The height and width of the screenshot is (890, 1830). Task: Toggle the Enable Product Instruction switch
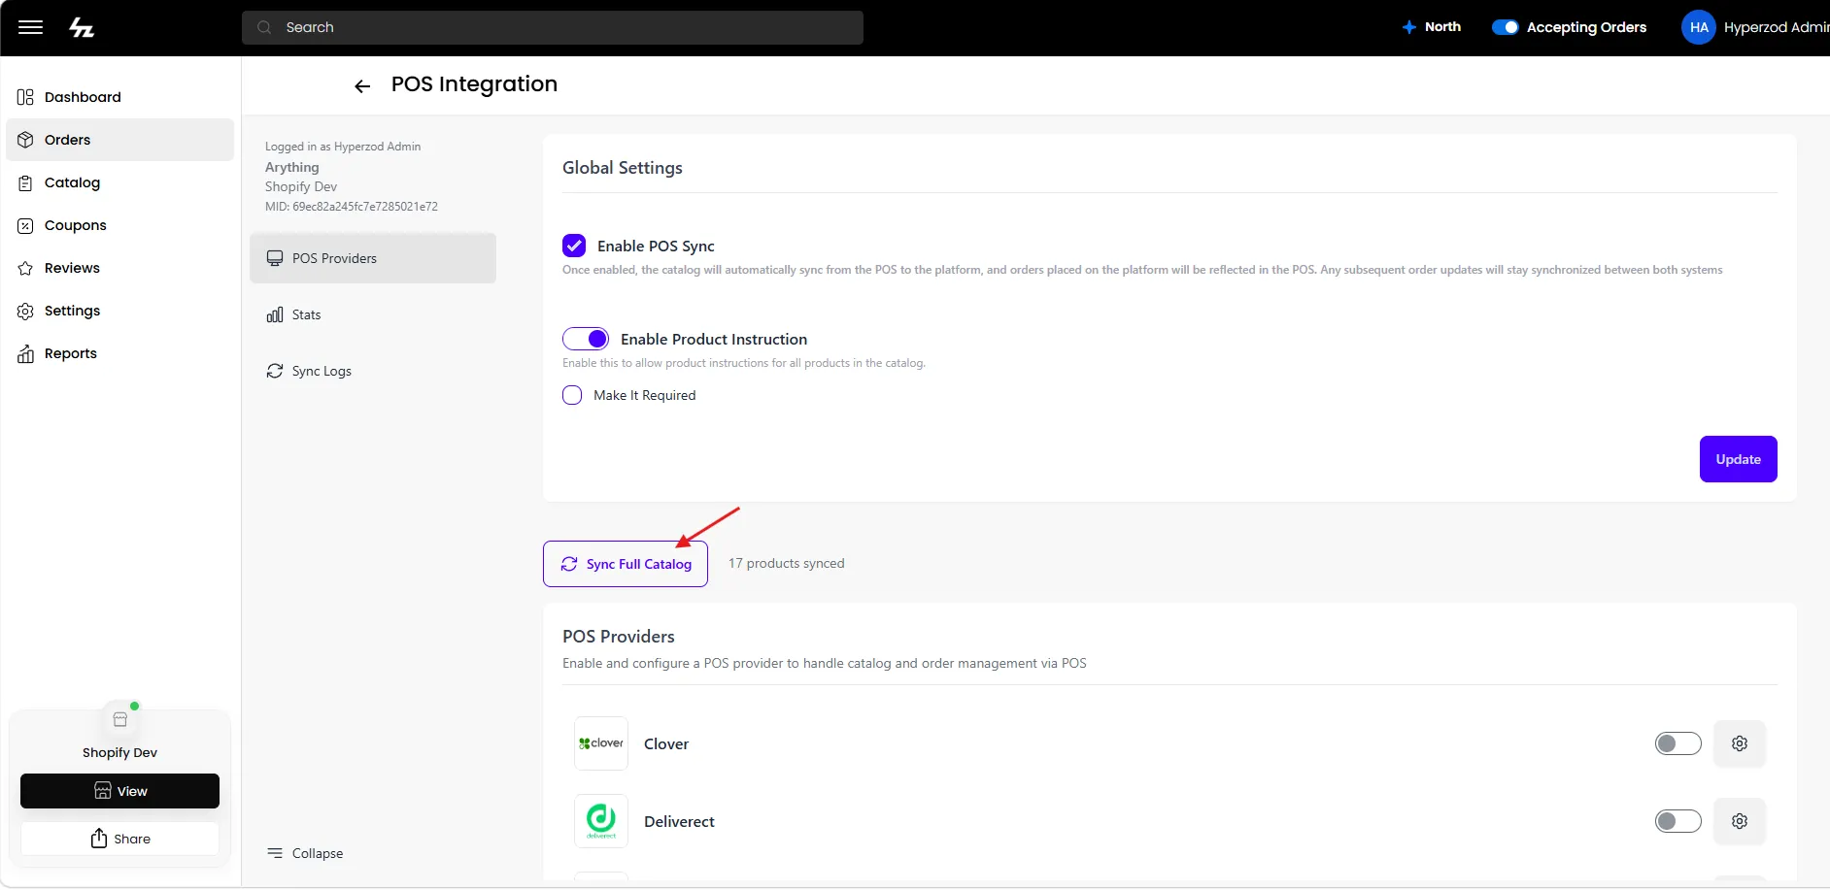[x=586, y=339]
